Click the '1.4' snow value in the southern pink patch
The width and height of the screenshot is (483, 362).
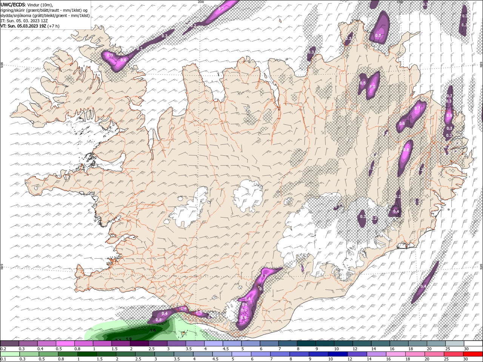[248, 299]
